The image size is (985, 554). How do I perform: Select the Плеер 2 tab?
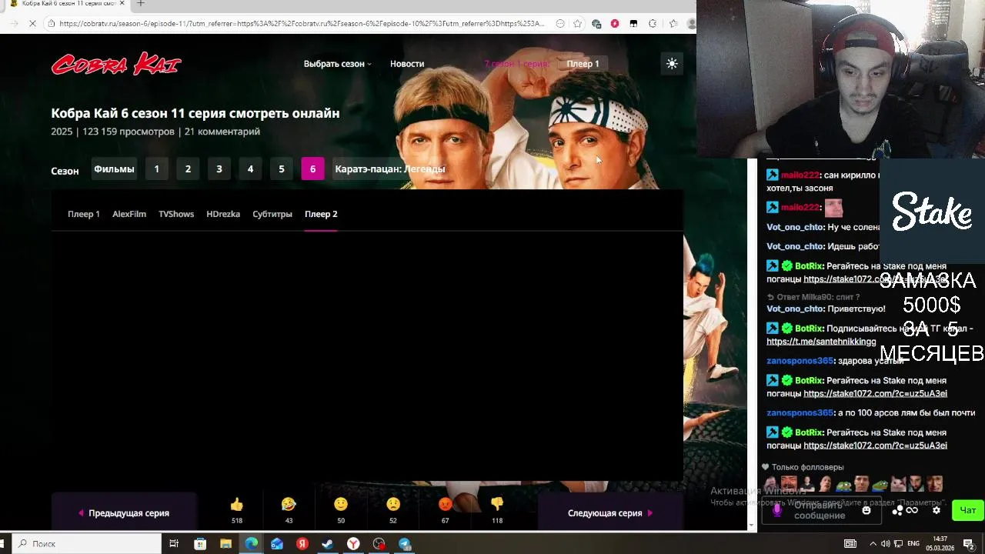coord(321,214)
